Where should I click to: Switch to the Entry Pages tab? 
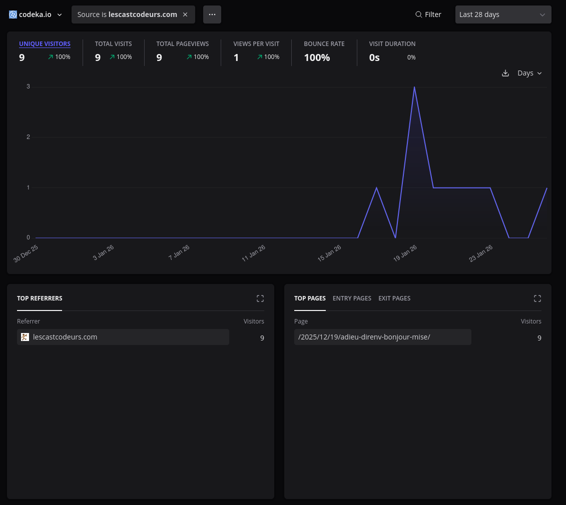click(x=352, y=298)
